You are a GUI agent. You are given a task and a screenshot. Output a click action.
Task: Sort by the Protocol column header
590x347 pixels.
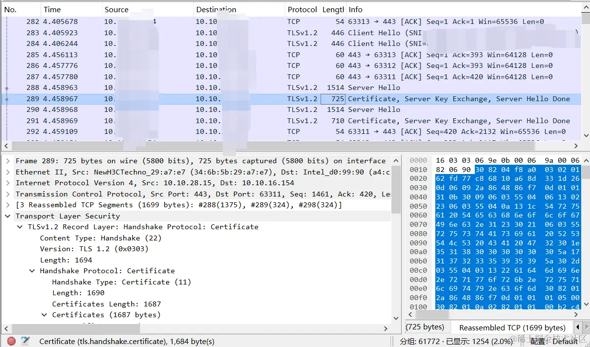(302, 10)
